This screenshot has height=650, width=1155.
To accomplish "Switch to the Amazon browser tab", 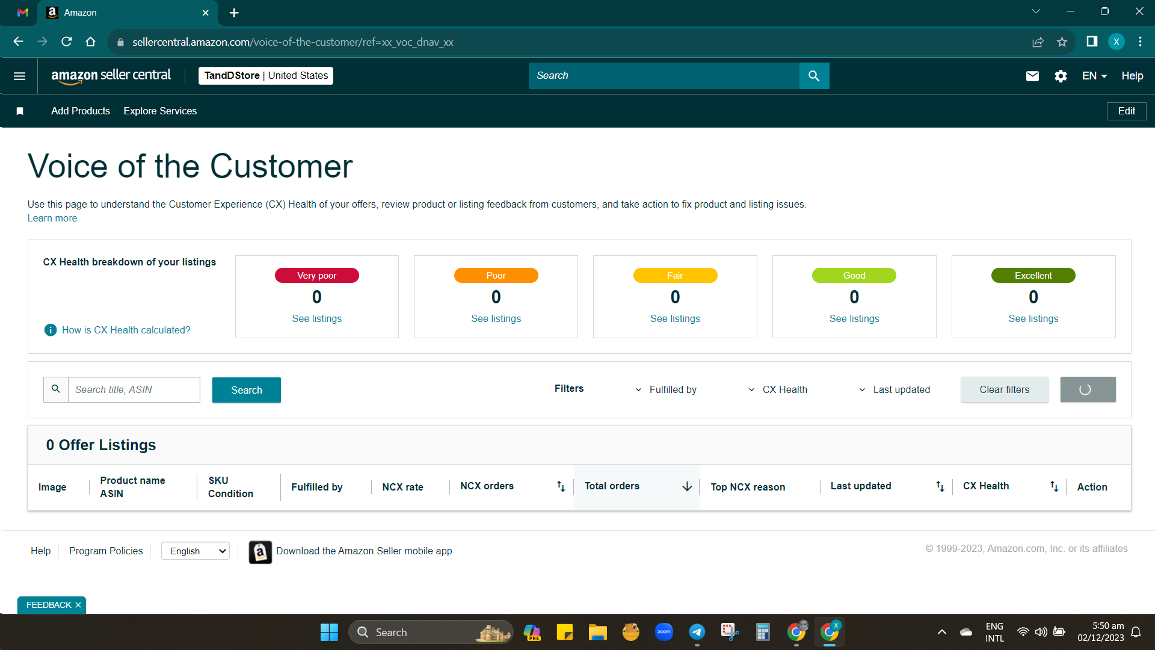I will (127, 13).
